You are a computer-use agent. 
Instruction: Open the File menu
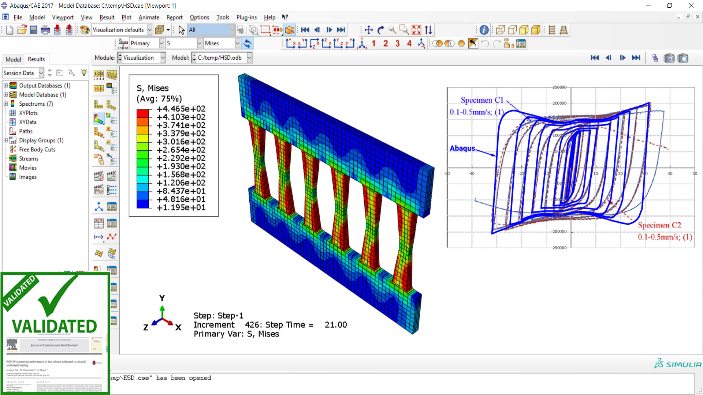pyautogui.click(x=18, y=17)
